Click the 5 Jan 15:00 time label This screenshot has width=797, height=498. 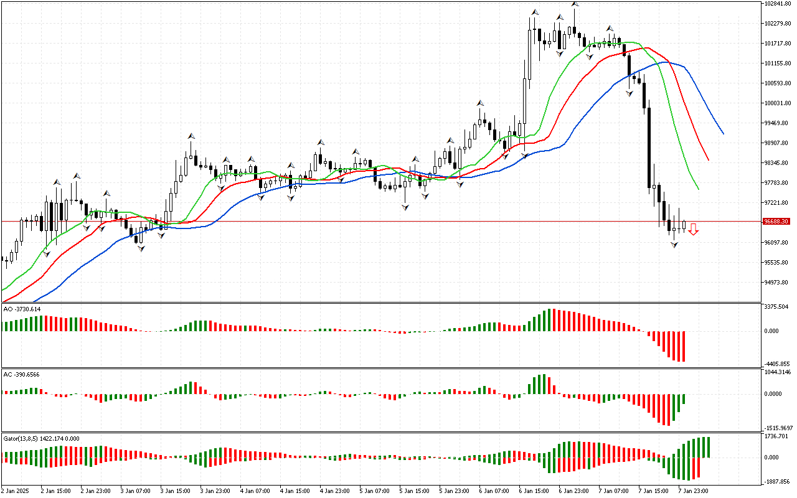point(414,491)
